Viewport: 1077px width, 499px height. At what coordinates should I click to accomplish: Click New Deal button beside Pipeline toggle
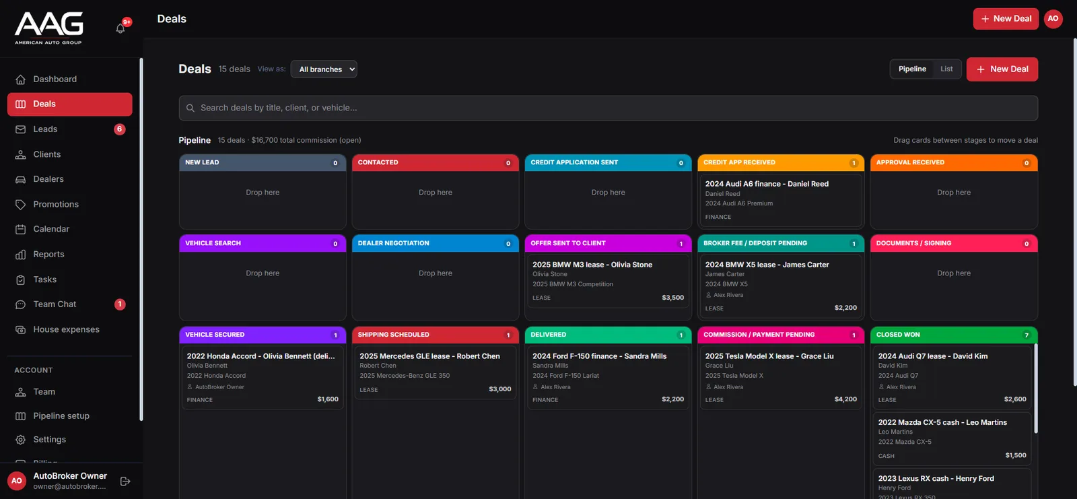1002,69
